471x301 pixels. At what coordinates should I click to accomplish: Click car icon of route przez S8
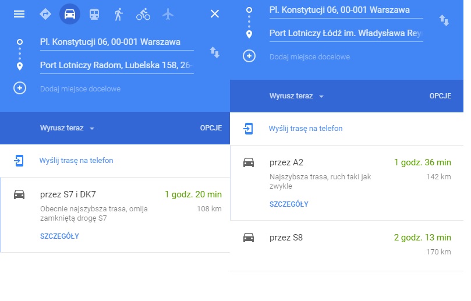click(249, 238)
